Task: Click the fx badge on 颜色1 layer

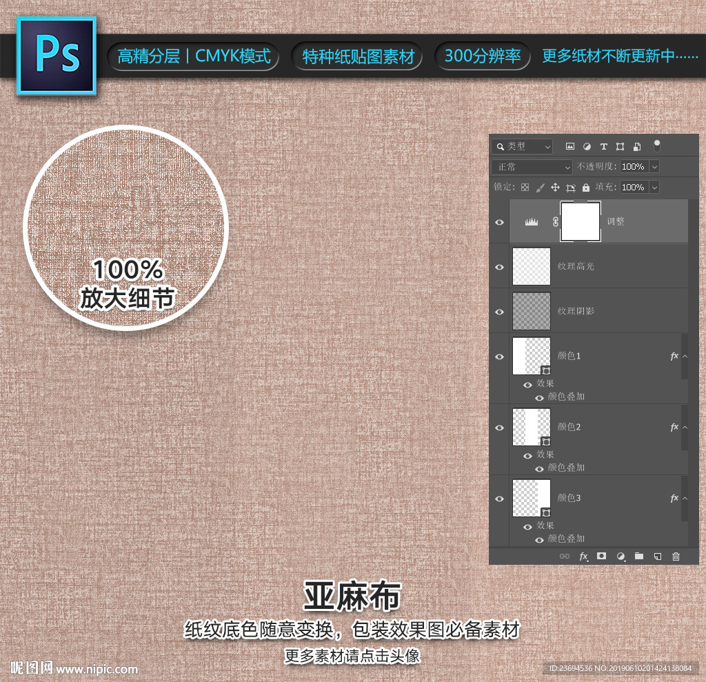Action: (674, 357)
